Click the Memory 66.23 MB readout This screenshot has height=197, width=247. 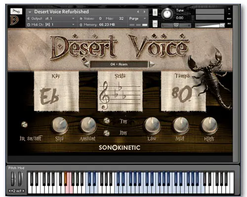click(97, 25)
